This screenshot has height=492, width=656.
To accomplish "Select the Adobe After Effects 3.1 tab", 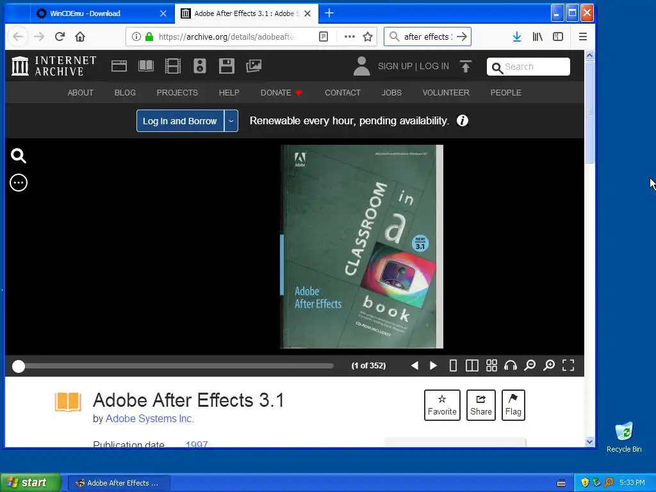I will click(x=247, y=13).
